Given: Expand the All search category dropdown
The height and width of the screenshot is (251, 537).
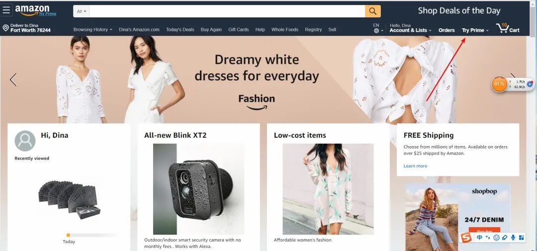Looking at the screenshot, I should coord(82,11).
